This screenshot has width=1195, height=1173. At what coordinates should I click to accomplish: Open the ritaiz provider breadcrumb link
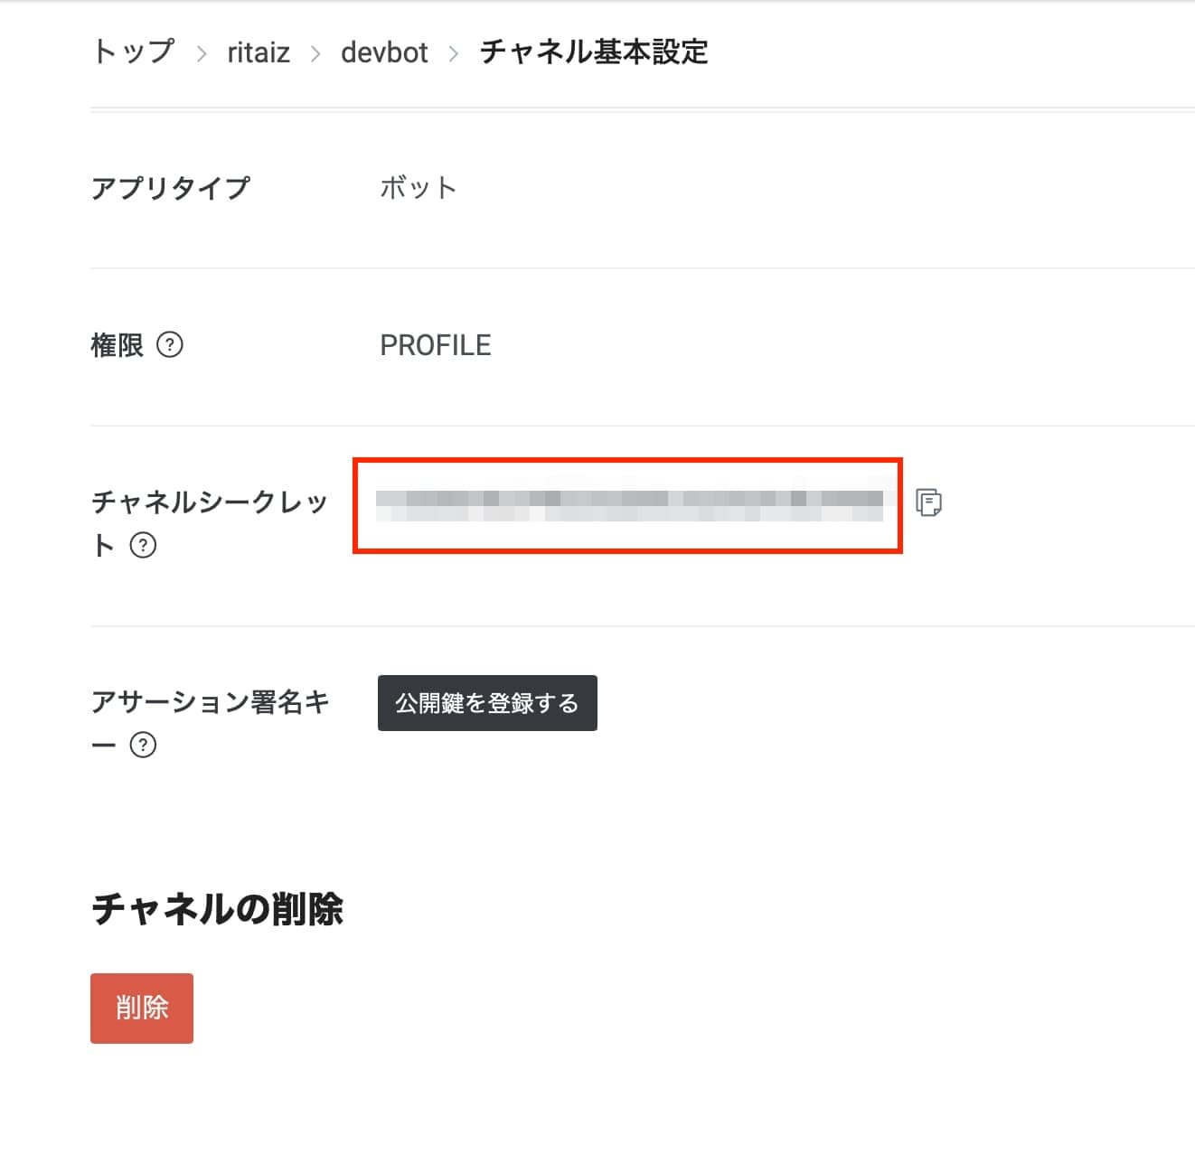tap(259, 52)
